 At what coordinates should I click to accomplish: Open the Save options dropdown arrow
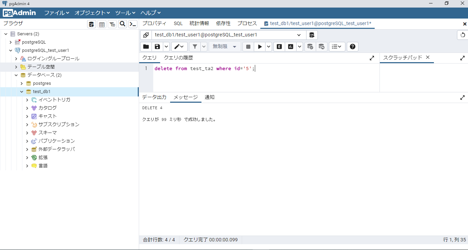point(166,47)
